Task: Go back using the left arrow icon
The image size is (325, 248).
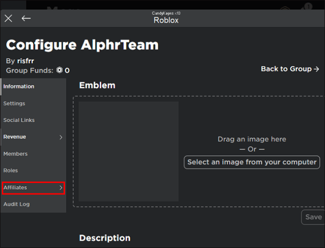Action: click(26, 18)
